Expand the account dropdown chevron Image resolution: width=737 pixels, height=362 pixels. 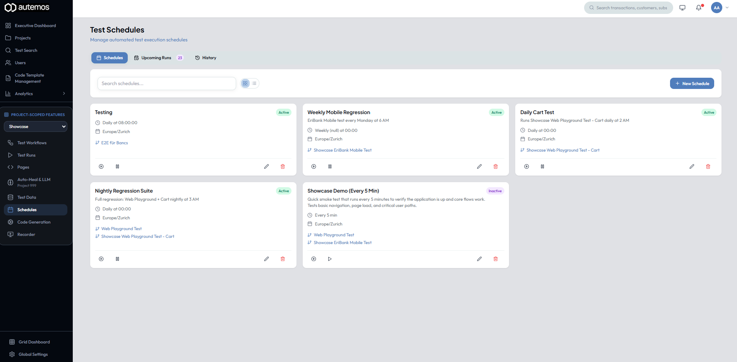pyautogui.click(x=727, y=7)
